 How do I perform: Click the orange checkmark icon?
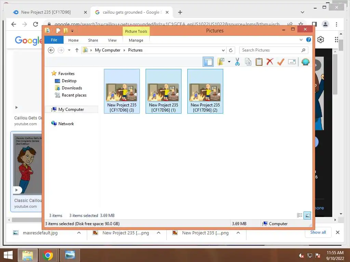tap(281, 62)
